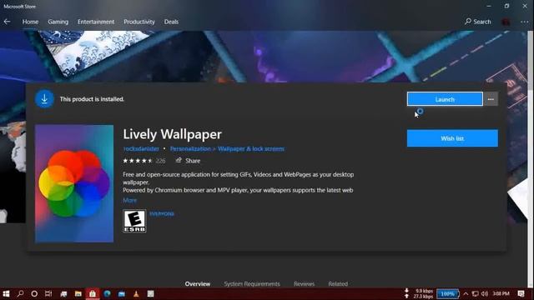The image size is (534, 300).
Task: Share this app
Action: pyautogui.click(x=188, y=161)
